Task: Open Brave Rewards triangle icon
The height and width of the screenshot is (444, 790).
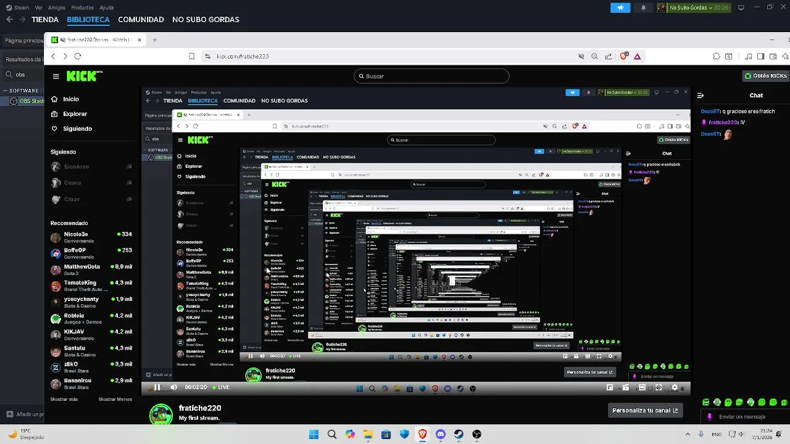Action: pyautogui.click(x=638, y=56)
